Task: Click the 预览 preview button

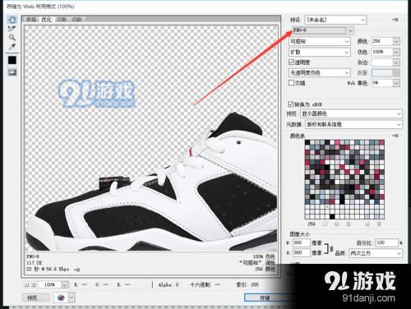Action: coord(35,297)
